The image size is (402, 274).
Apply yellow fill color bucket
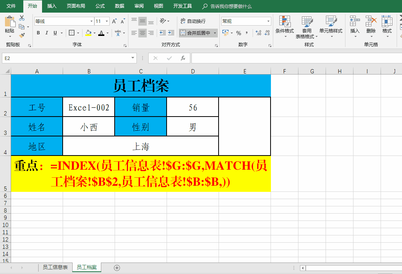click(x=88, y=33)
